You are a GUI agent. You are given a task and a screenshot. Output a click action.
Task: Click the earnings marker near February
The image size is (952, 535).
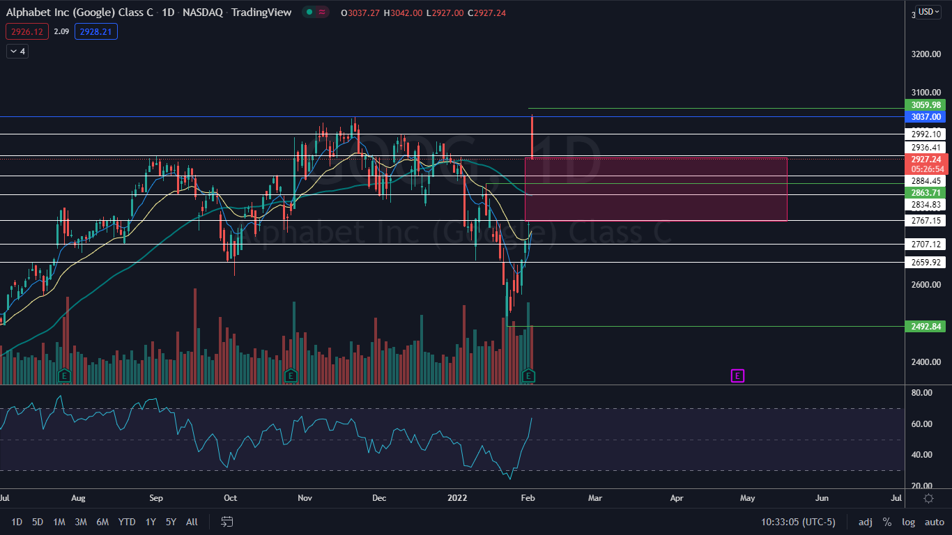529,375
